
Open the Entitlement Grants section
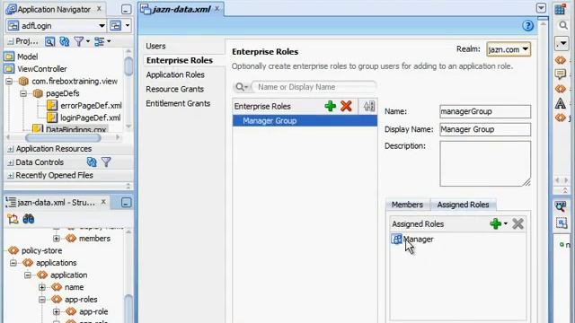coord(178,104)
